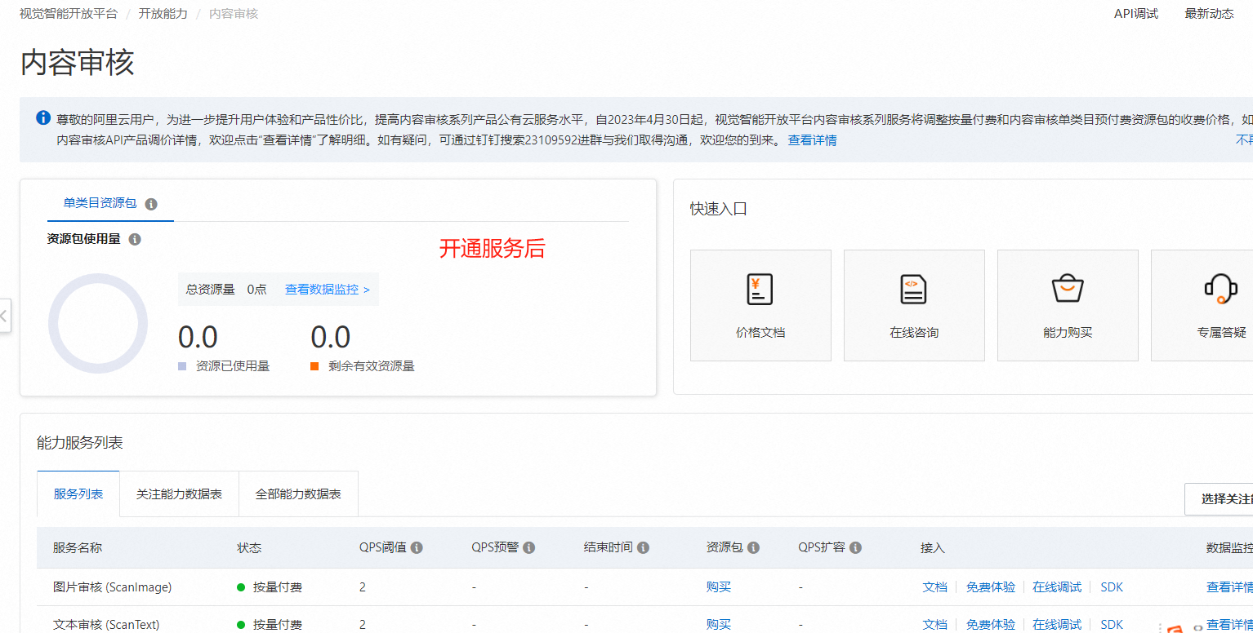Click 免费体验 for 文本审核 (ScanText)
This screenshot has width=1253, height=633.
991,624
